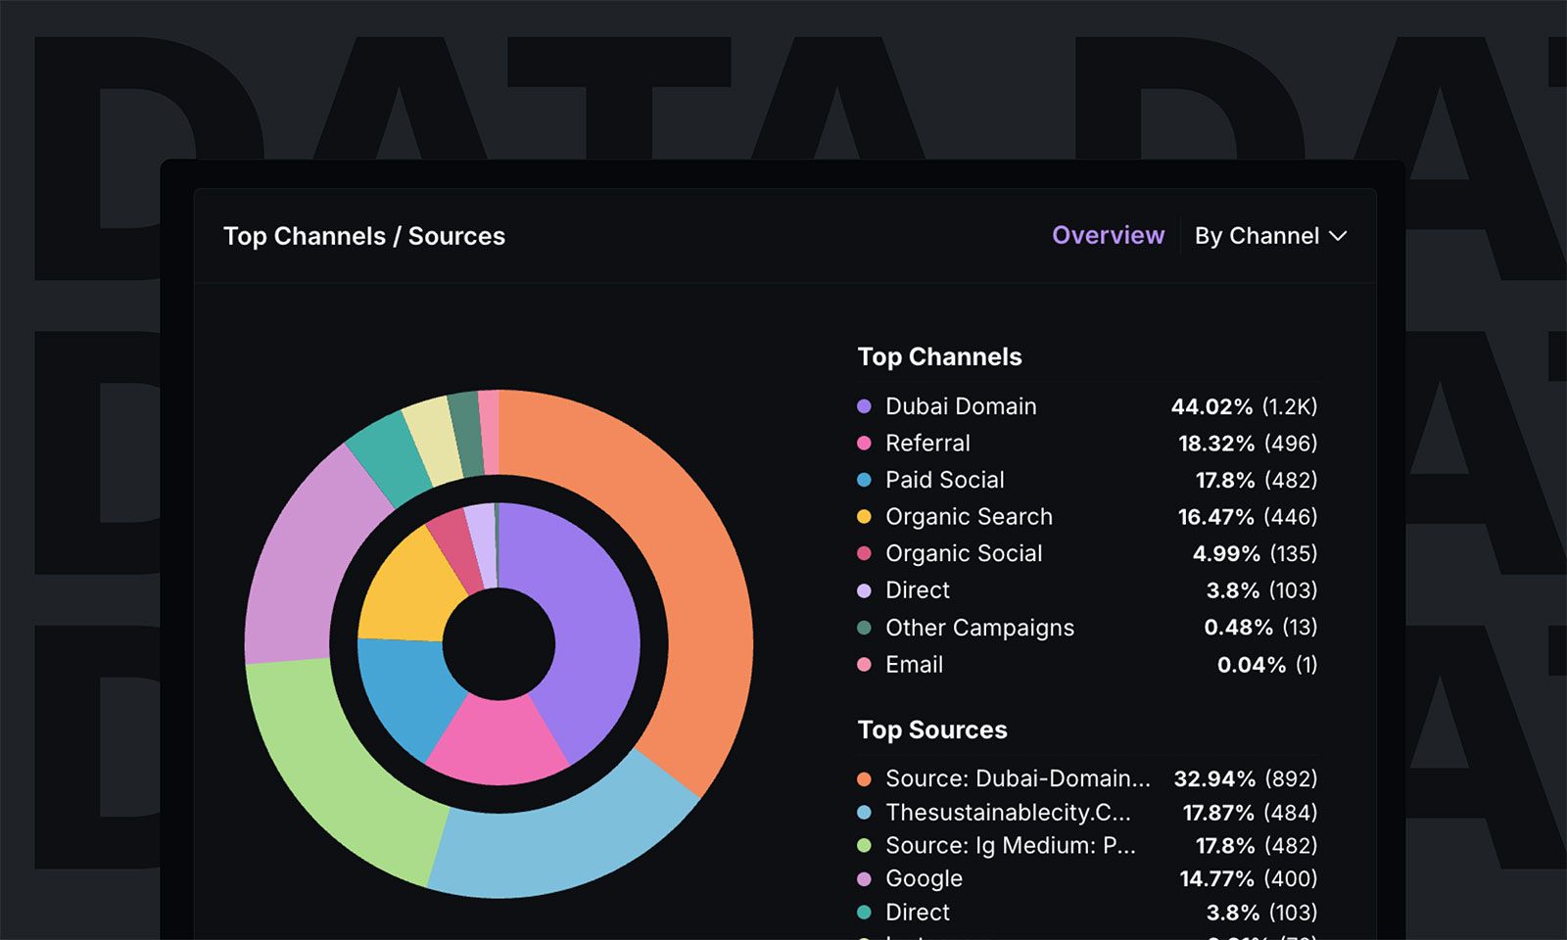Click the pink Referral legend dot

click(866, 444)
